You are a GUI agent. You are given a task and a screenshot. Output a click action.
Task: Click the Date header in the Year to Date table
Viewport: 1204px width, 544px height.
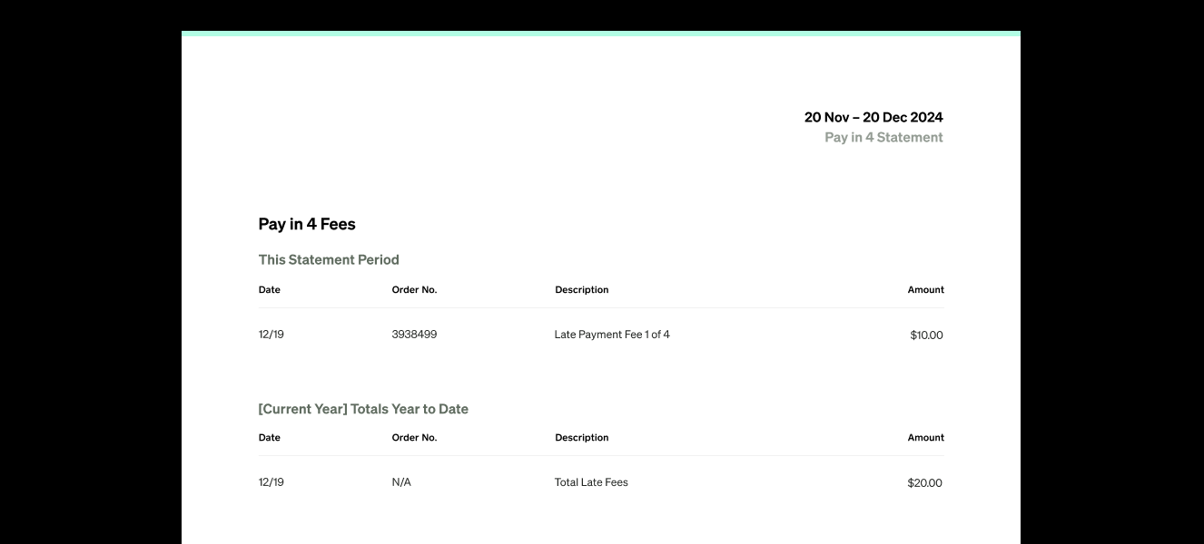(x=270, y=438)
